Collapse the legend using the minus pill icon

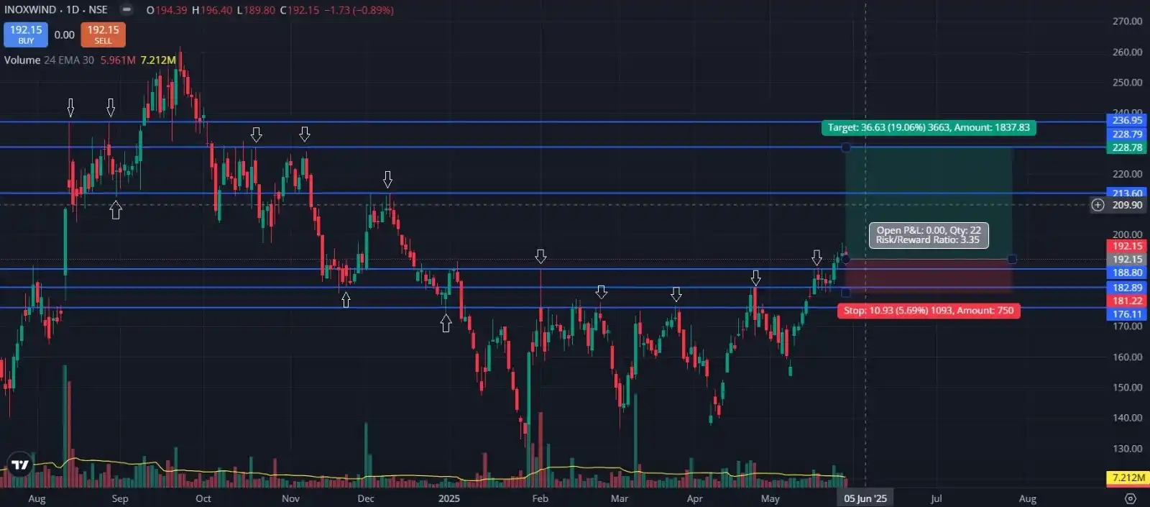click(x=126, y=10)
